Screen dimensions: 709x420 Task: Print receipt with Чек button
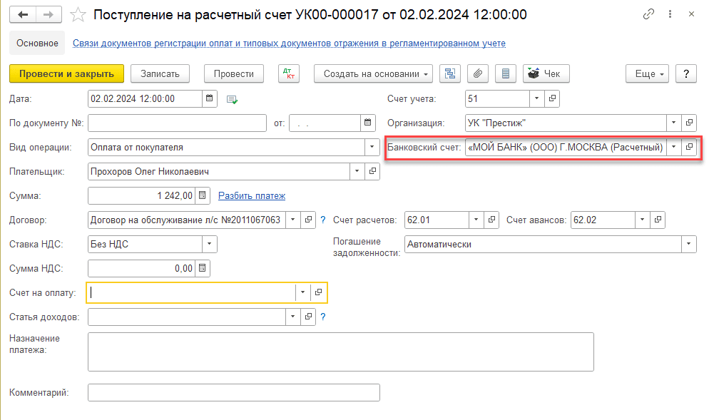point(546,73)
